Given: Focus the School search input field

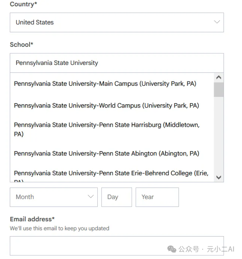Looking at the screenshot, I should coord(116,63).
